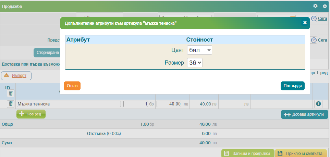The height and width of the screenshot is (157, 330).
Task: Click the Добави артикули button
Action: pyautogui.click(x=304, y=114)
